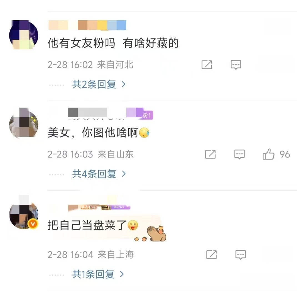Tap the orange V verification badge
The height and width of the screenshot is (292, 297).
click(x=33, y=224)
